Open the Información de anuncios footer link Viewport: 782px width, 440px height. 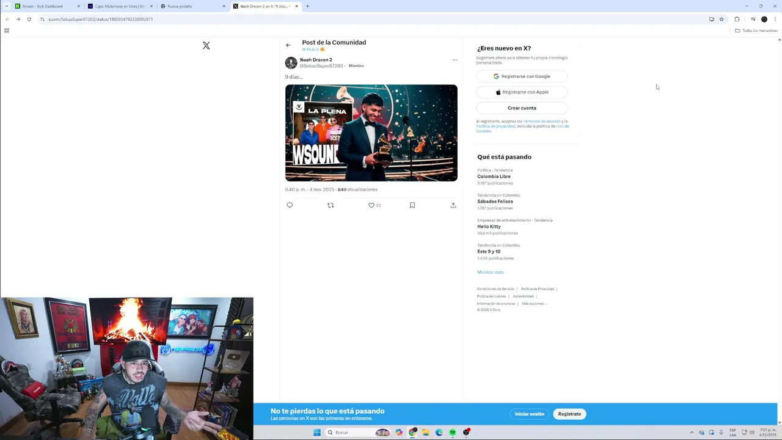coord(496,304)
